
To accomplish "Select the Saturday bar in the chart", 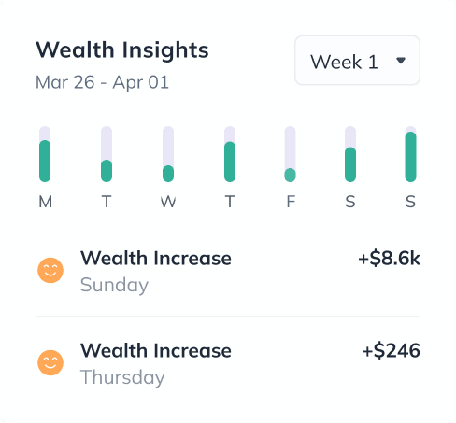I will click(x=350, y=154).
